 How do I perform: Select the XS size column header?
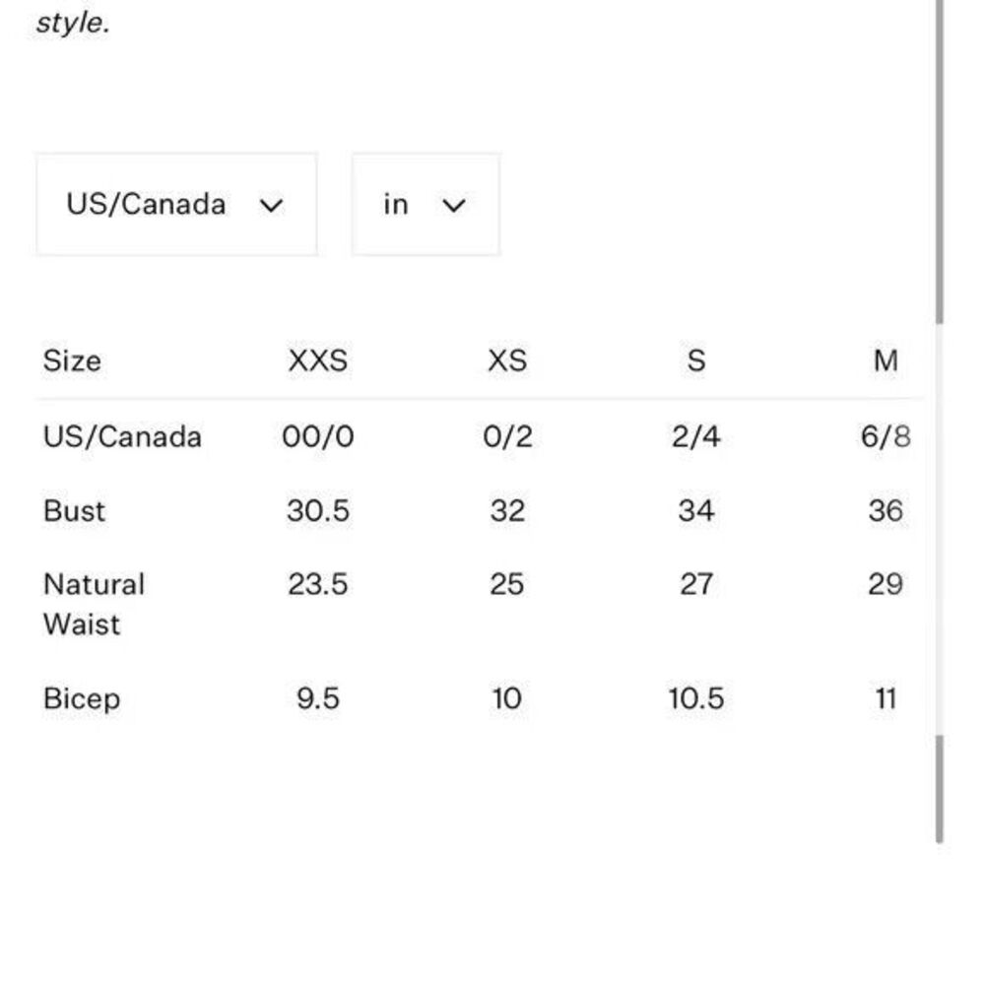(507, 361)
